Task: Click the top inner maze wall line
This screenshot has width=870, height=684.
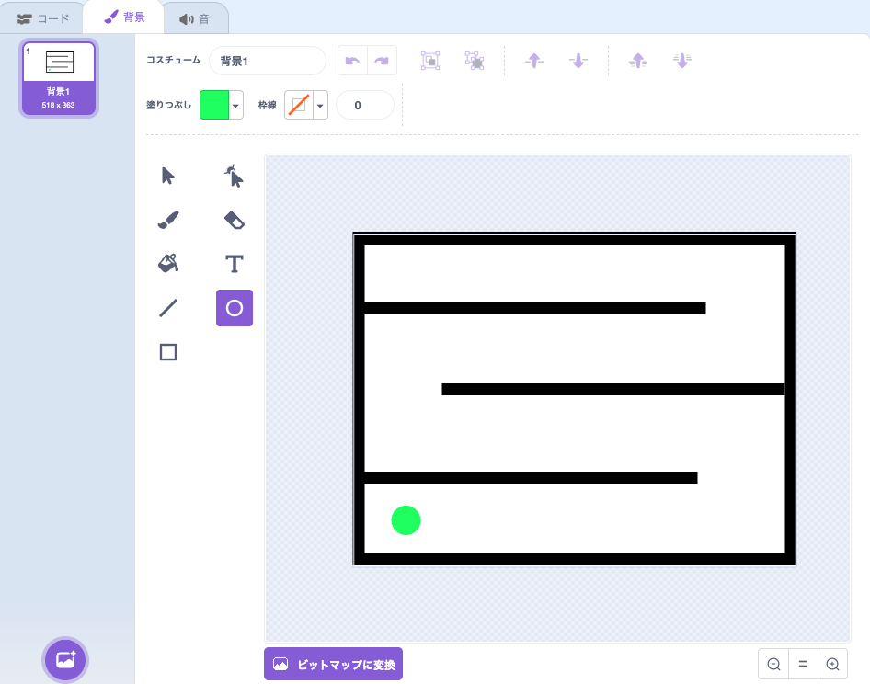Action: click(x=535, y=308)
